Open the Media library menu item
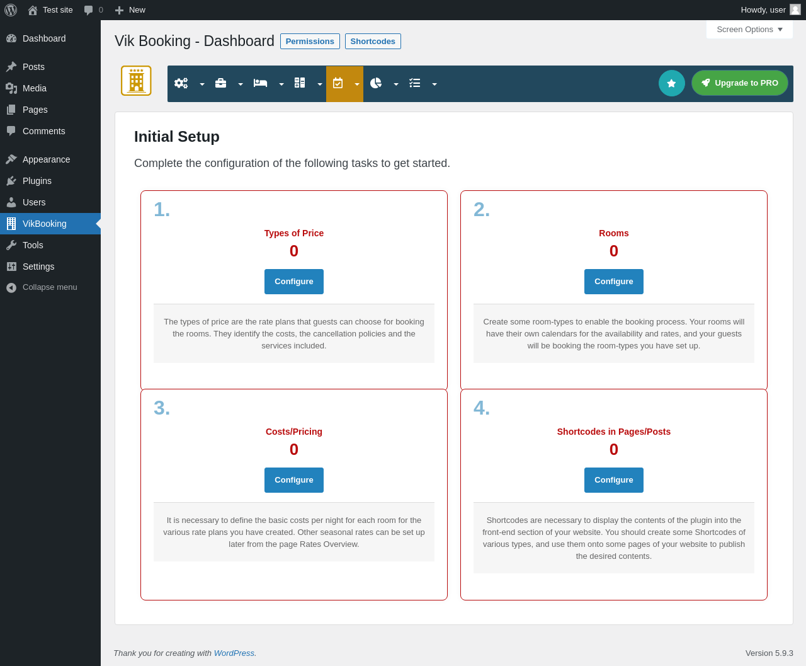The height and width of the screenshot is (666, 806). [x=50, y=88]
